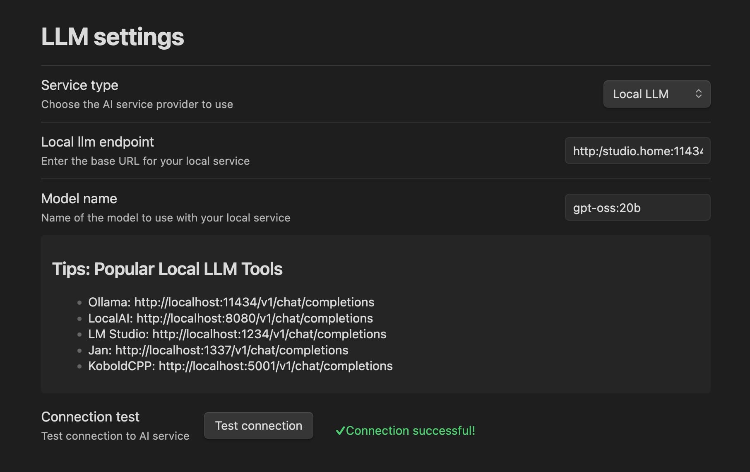
Task: Click the Ollama endpoint tip line
Action: tap(231, 302)
